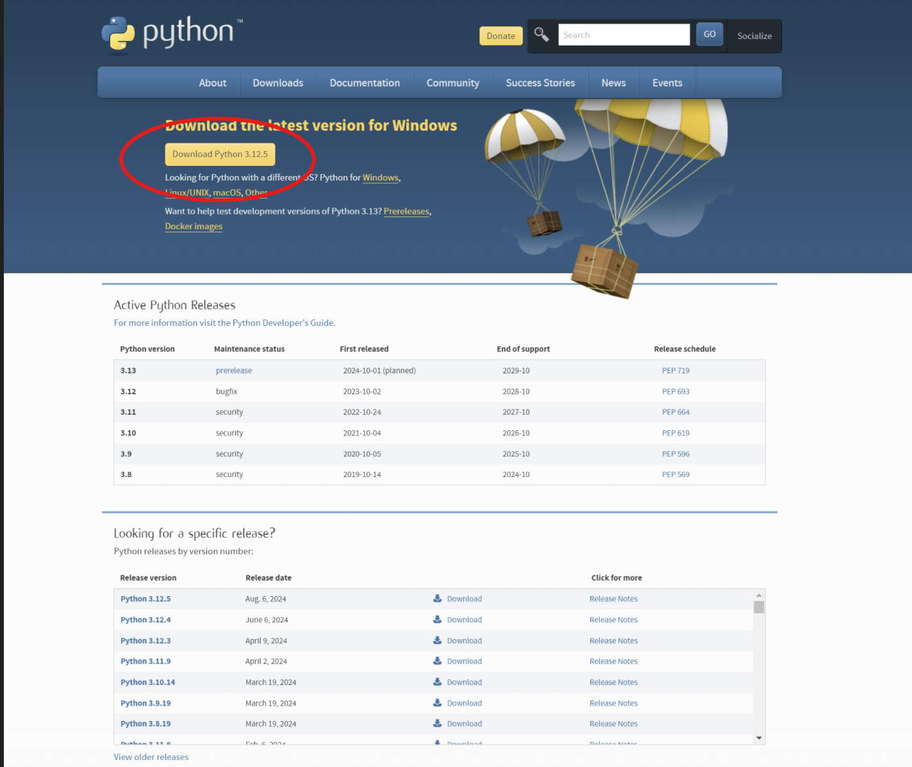
Task: Open the Prereleases link
Action: tap(406, 211)
